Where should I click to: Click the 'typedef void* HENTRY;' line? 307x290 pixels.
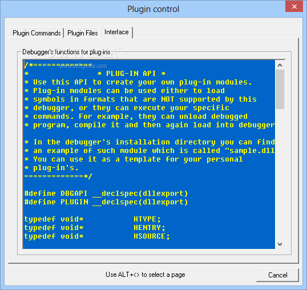click(95, 228)
